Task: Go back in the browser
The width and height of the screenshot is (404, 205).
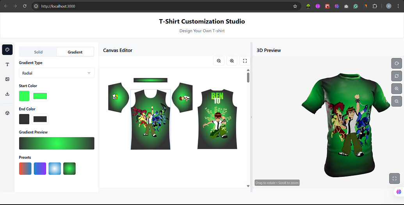Action: [6, 6]
